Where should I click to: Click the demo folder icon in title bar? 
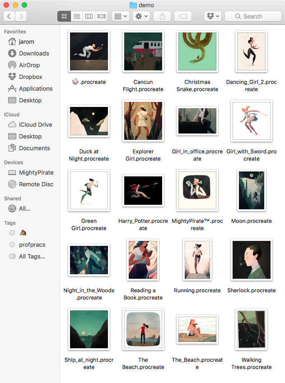(x=133, y=5)
